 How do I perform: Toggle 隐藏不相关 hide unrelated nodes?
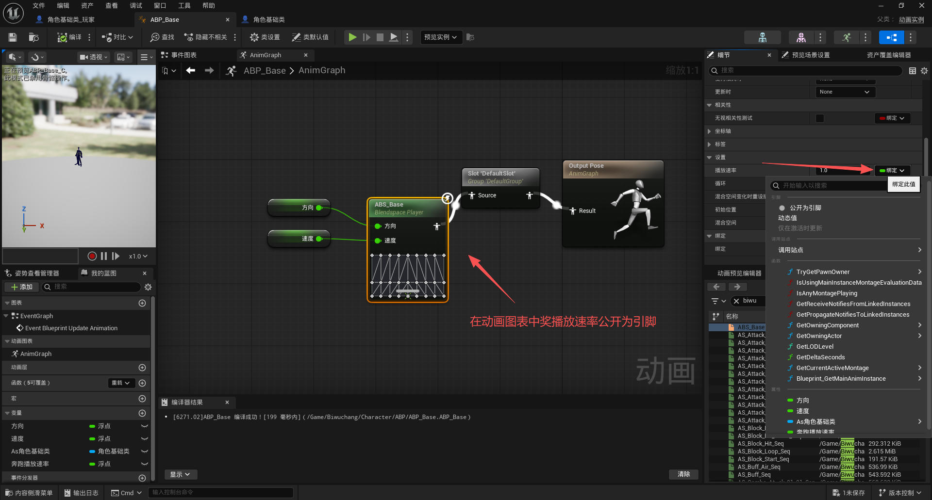(x=205, y=37)
